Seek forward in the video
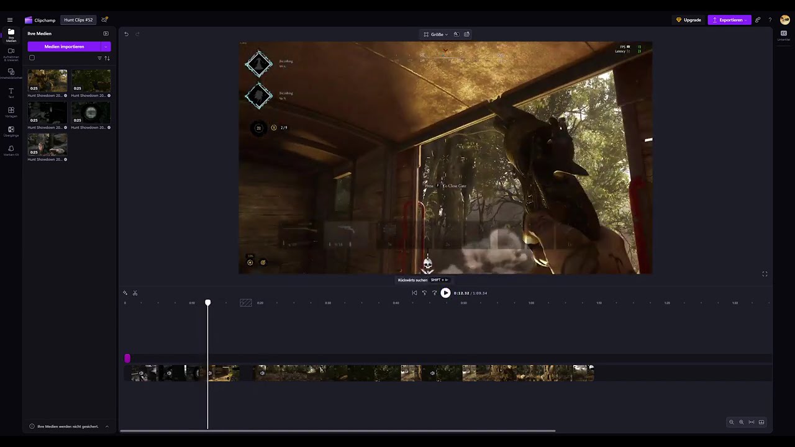This screenshot has height=447, width=795. pyautogui.click(x=434, y=293)
